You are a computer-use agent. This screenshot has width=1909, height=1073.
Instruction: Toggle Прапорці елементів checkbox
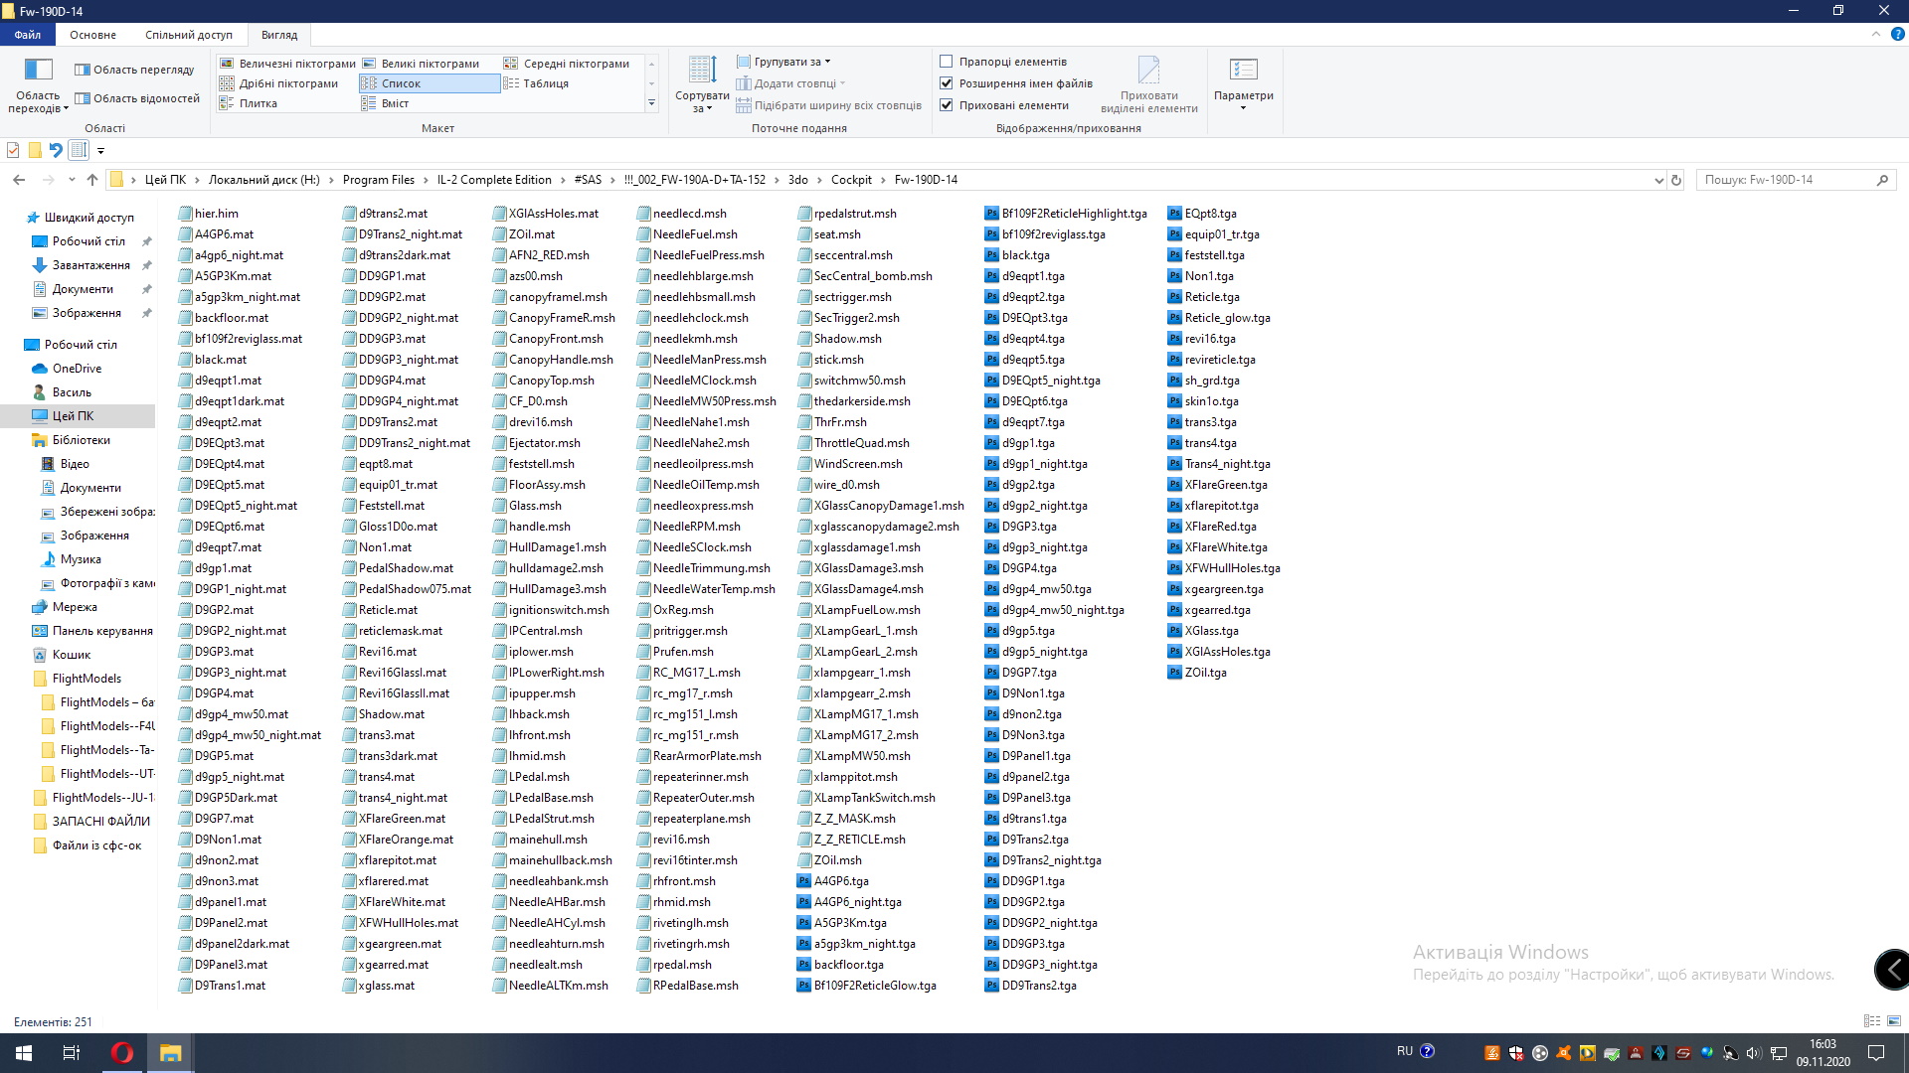pos(947,62)
